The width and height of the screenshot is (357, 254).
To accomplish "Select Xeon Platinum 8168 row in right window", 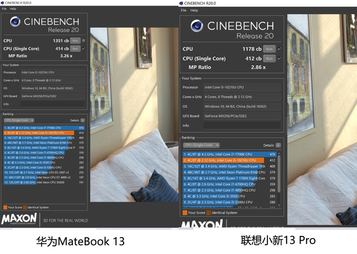I will click(x=230, y=172).
